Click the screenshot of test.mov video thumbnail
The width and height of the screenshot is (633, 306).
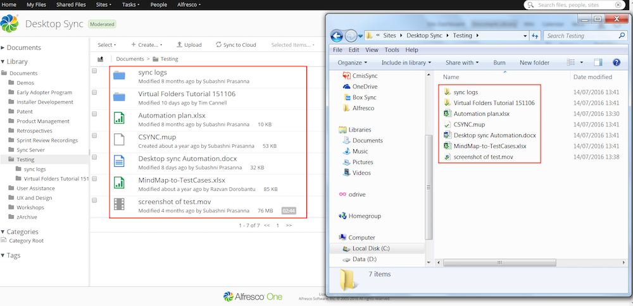coord(119,204)
